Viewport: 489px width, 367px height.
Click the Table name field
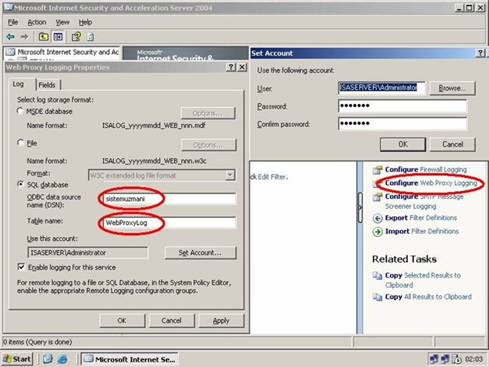[169, 222]
